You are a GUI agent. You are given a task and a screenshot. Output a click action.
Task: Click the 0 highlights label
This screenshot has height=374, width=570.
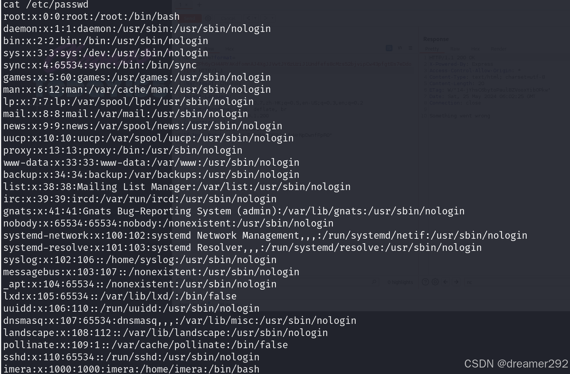400,282
